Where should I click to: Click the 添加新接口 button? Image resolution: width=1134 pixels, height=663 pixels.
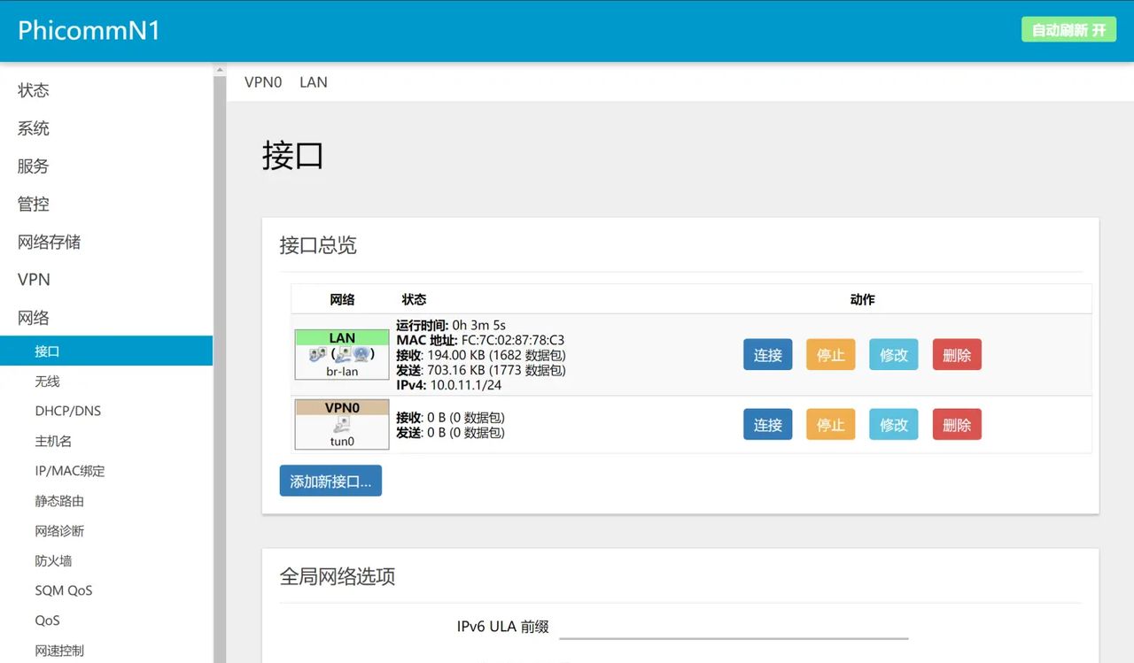(x=330, y=480)
